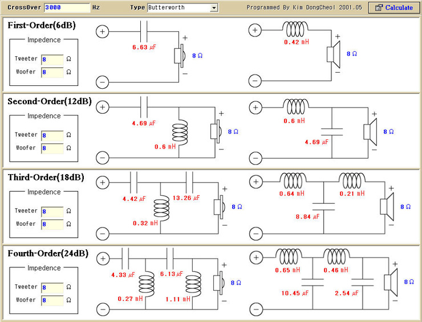Click the Second-Order tweeter 0.6 mH inductor coil
Viewport: 422px width, 322px height.
pos(180,132)
